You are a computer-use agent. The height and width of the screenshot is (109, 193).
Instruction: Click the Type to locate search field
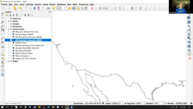click(12, 103)
